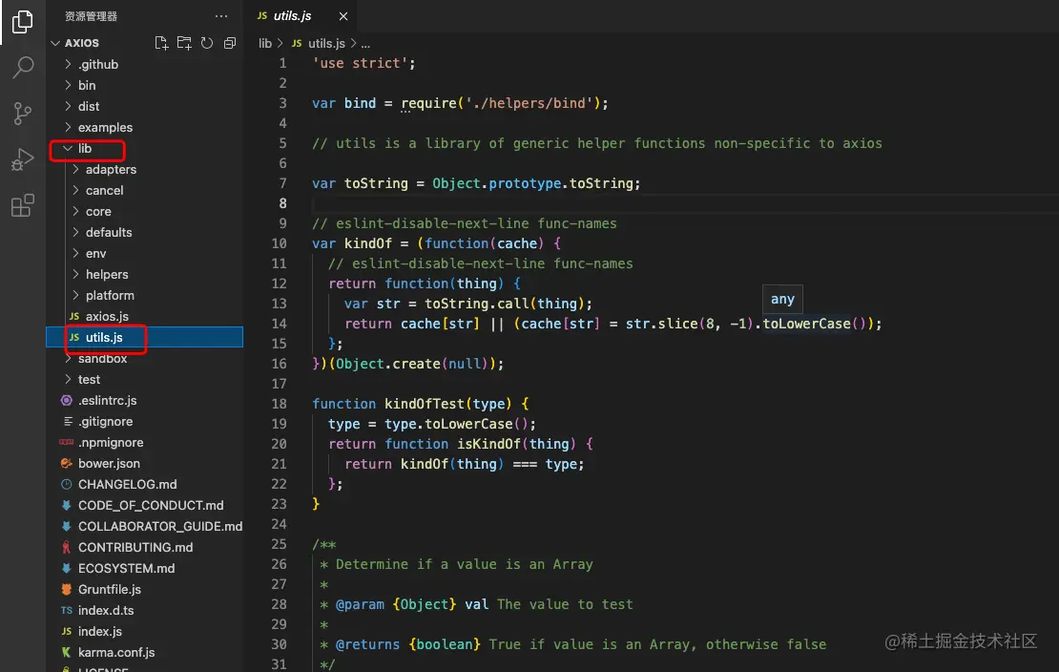1059x672 pixels.
Task: Close the utils.js editor tab
Action: pos(343,16)
